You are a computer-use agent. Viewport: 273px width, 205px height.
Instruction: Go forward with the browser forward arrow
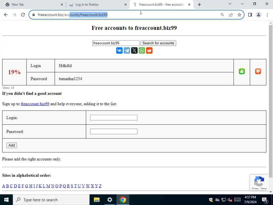click(x=14, y=15)
